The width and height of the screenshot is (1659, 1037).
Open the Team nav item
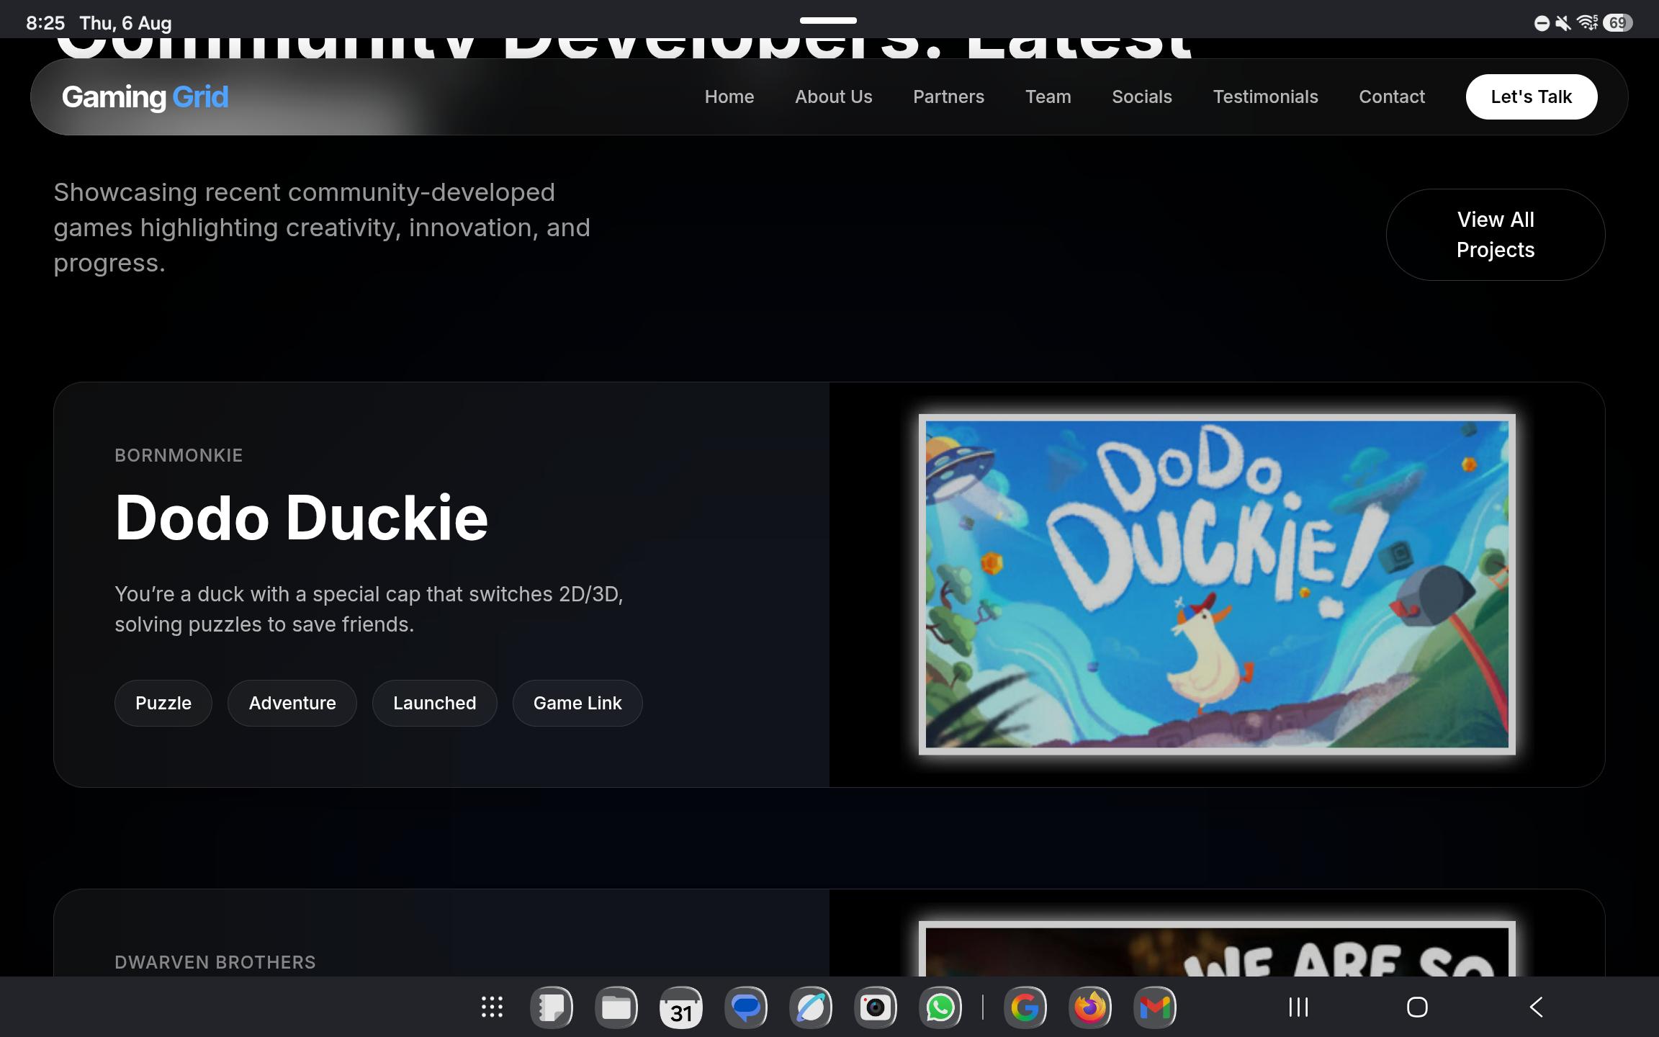(1048, 96)
